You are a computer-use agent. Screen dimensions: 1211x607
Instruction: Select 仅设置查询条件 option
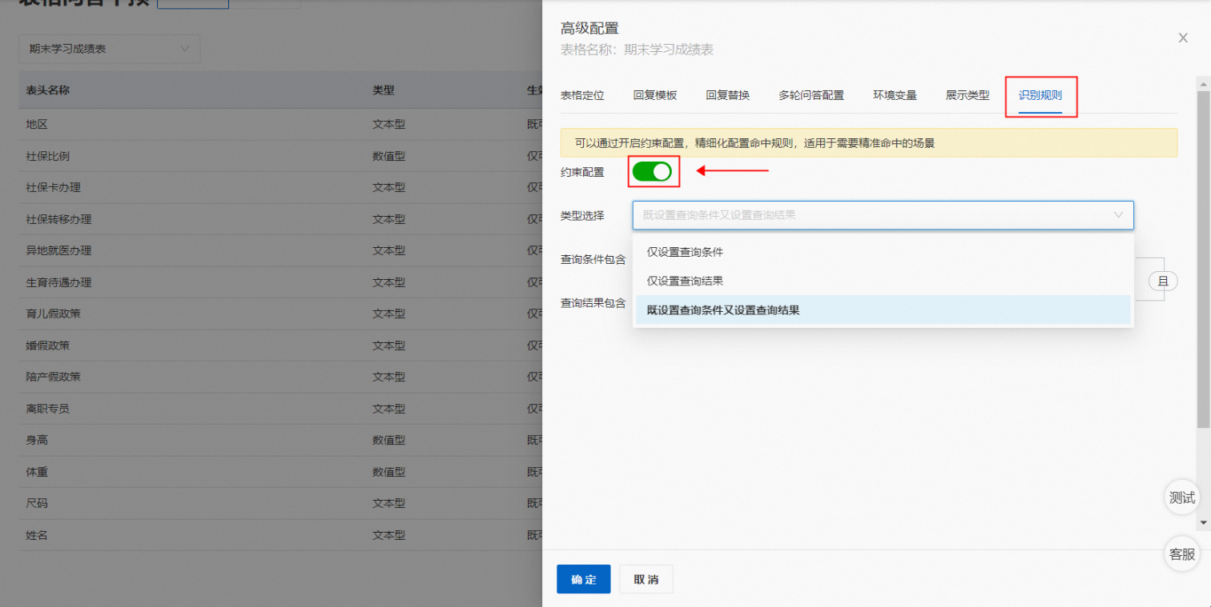883,252
